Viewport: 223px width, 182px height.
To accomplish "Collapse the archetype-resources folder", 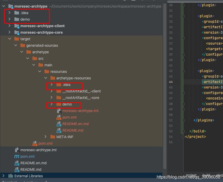I will point(46,78).
